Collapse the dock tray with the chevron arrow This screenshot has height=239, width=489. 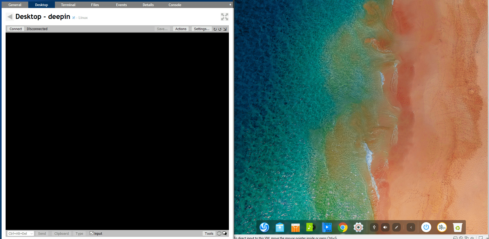point(411,227)
